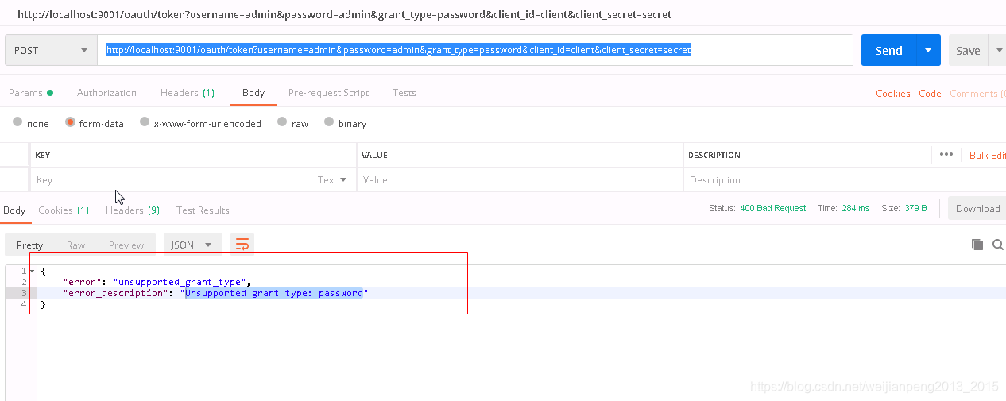Viewport: 1006px width, 401px height.
Task: Switch to the Authorization tab
Action: [106, 93]
